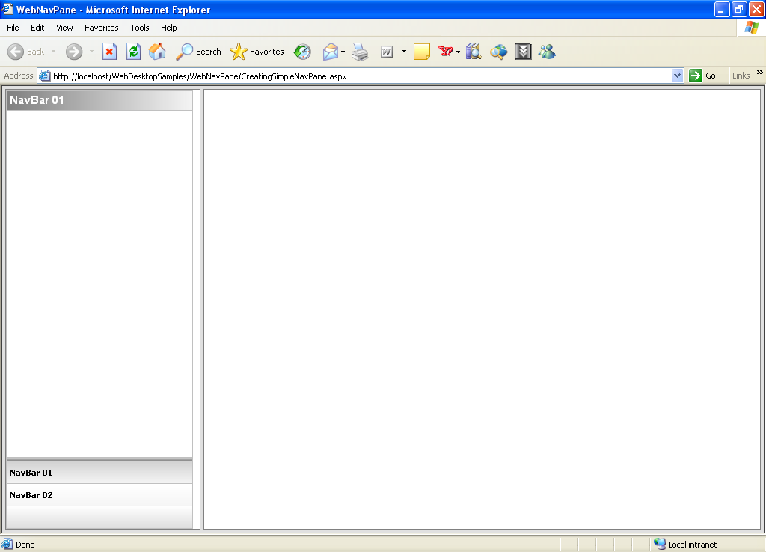
Task: Expand the dropdown arrow beside Edit with Word icon
Action: click(404, 52)
